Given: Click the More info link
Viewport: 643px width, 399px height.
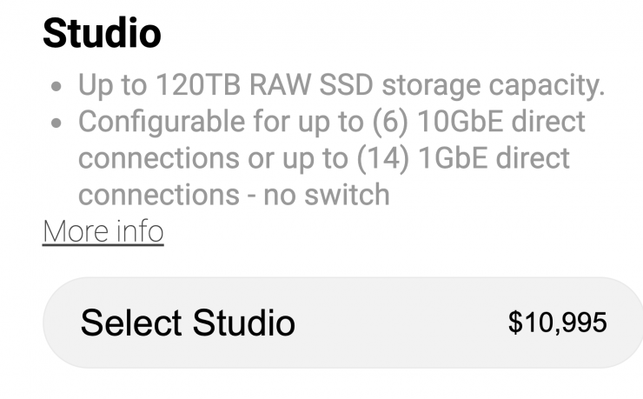Looking at the screenshot, I should point(103,232).
